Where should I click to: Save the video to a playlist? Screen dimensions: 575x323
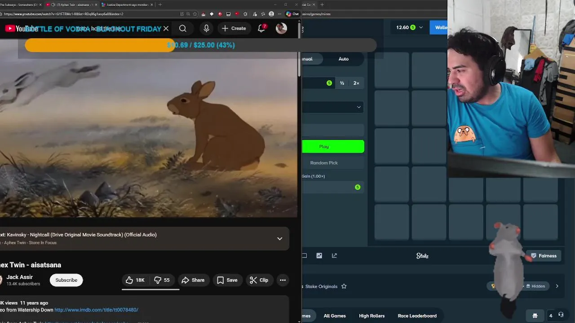pyautogui.click(x=227, y=280)
